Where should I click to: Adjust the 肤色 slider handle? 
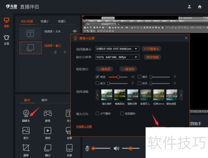click(x=151, y=83)
